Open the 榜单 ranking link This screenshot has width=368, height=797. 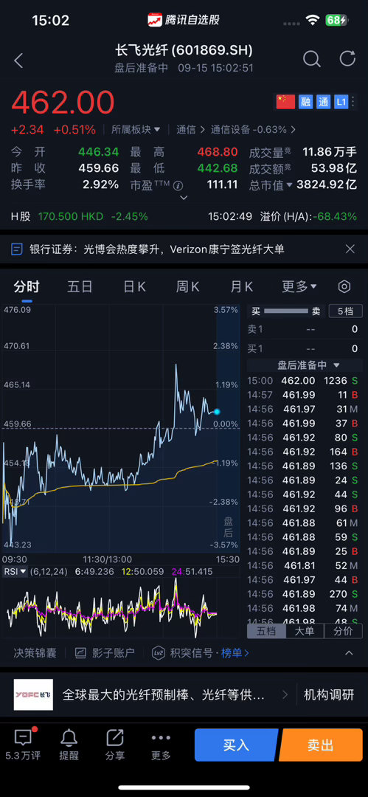235,653
